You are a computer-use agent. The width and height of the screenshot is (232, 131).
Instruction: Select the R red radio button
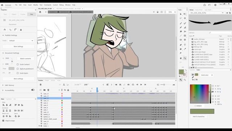[x=213, y=96]
